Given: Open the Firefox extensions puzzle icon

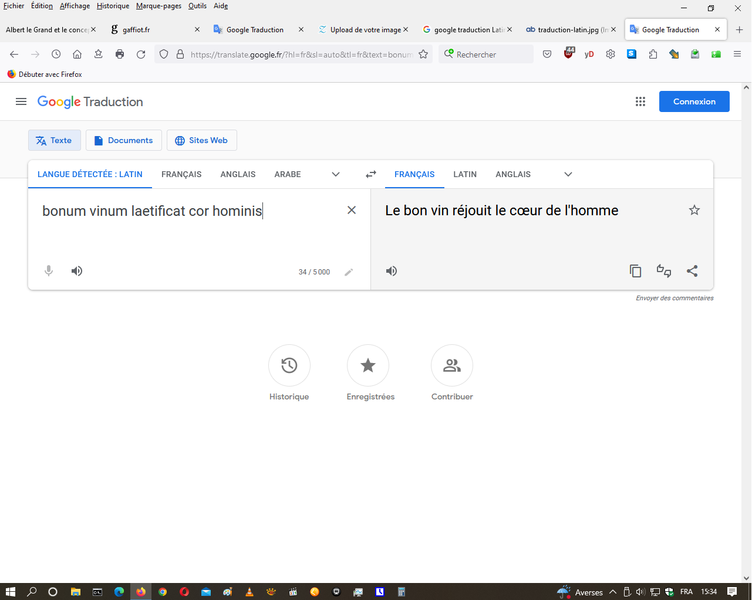Looking at the screenshot, I should point(653,55).
